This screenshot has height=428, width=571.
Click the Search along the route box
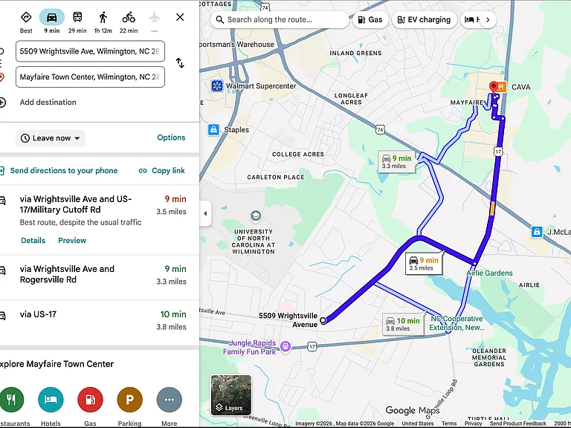click(280, 19)
